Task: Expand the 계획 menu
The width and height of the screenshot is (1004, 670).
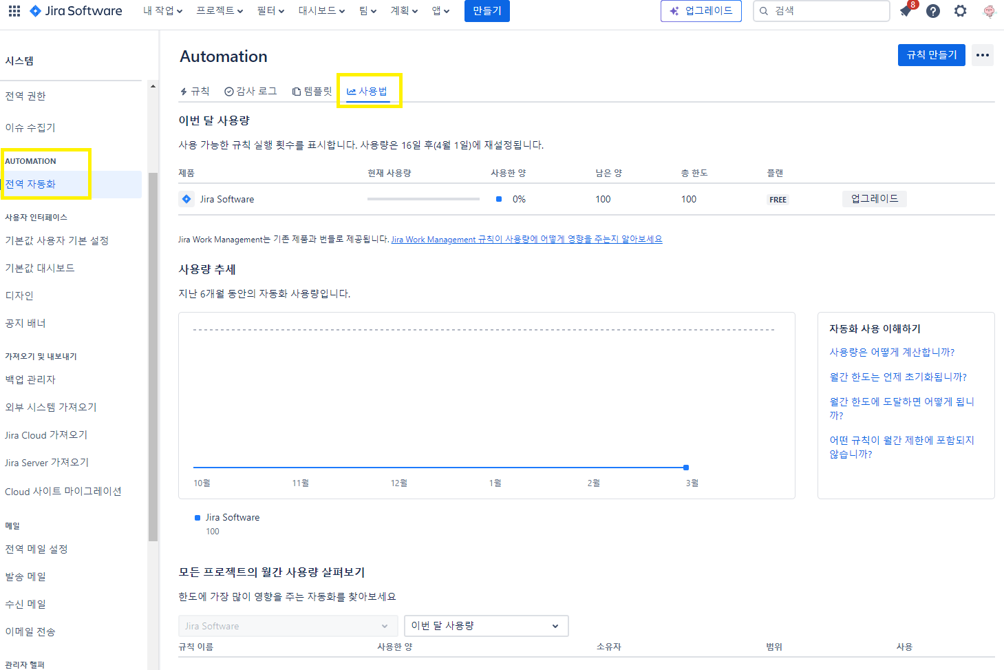Action: [x=404, y=11]
